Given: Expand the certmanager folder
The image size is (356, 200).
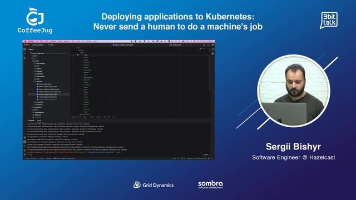Looking at the screenshot, I should coord(33,63).
